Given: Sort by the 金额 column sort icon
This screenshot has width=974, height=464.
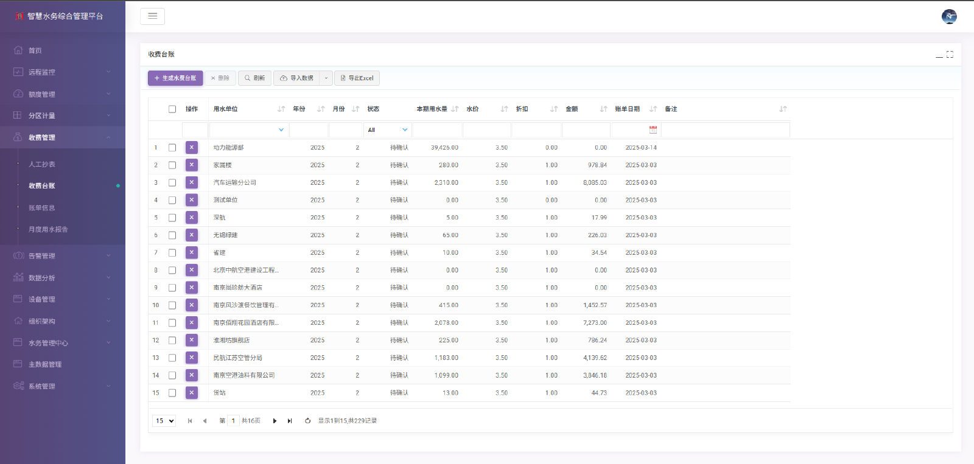Looking at the screenshot, I should (603, 109).
